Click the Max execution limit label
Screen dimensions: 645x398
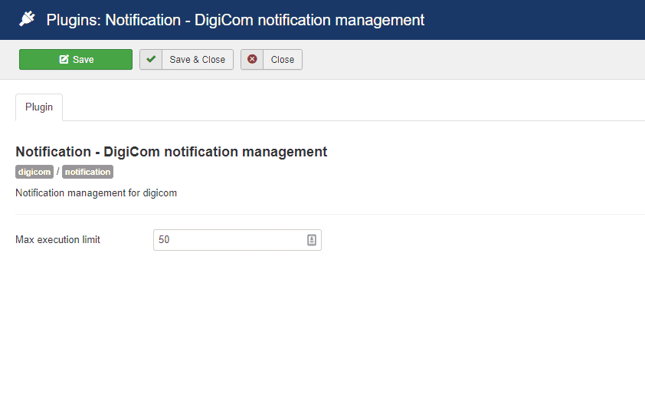58,240
